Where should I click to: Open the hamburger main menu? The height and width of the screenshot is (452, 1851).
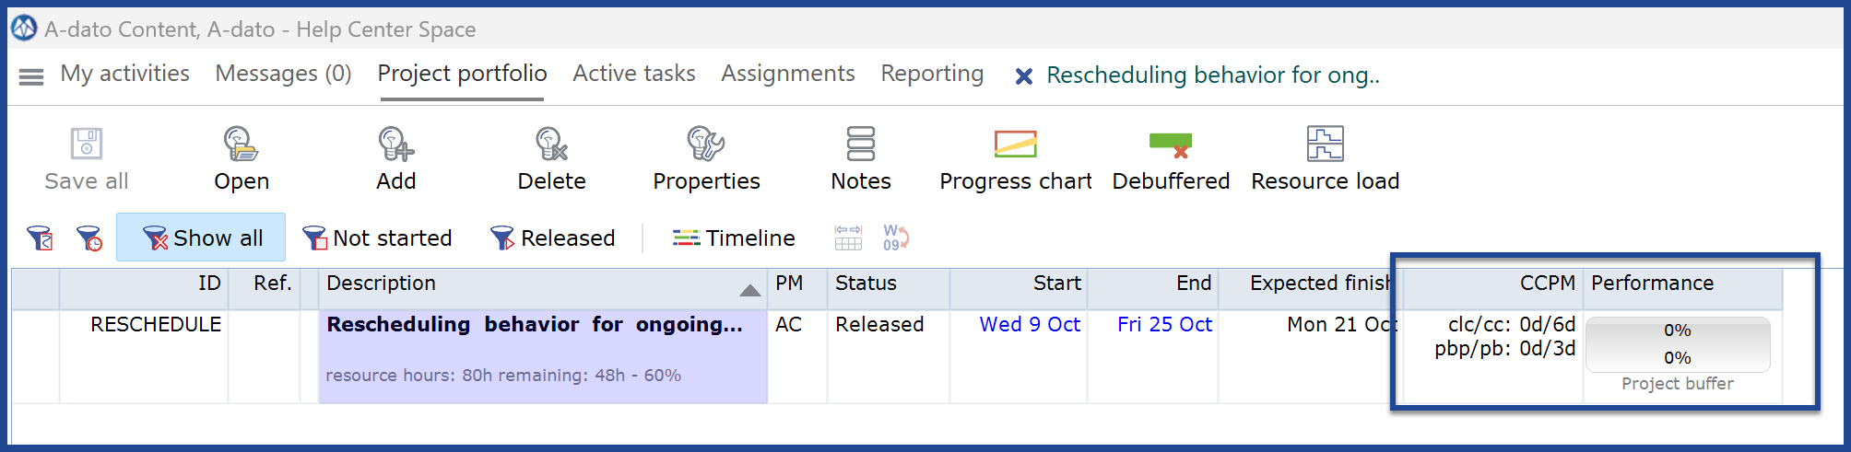pos(31,76)
